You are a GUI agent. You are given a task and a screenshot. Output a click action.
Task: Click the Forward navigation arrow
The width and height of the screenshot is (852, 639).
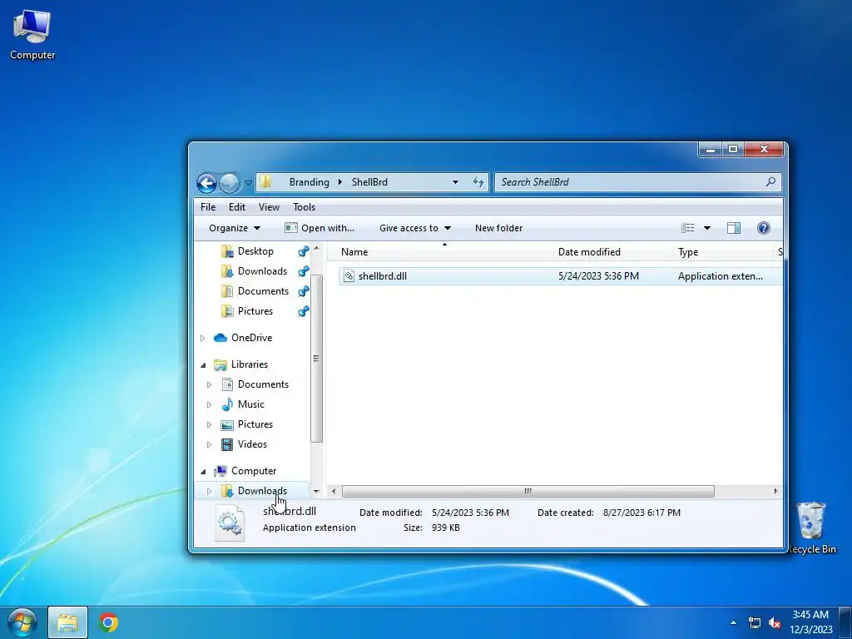tap(230, 183)
